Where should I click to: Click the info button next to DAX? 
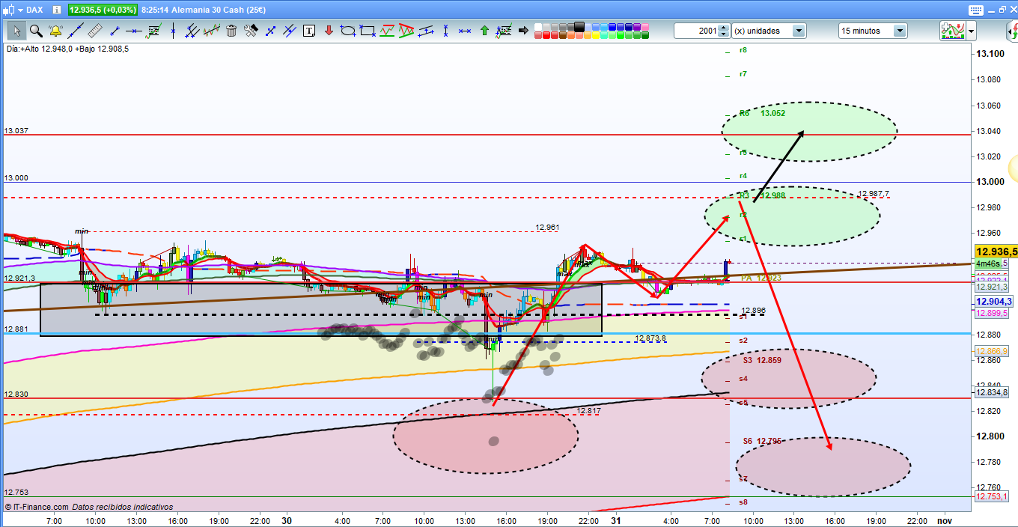click(57, 10)
